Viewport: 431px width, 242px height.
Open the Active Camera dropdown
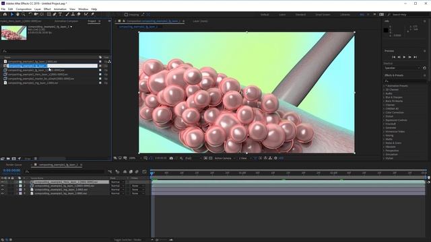click(225, 159)
